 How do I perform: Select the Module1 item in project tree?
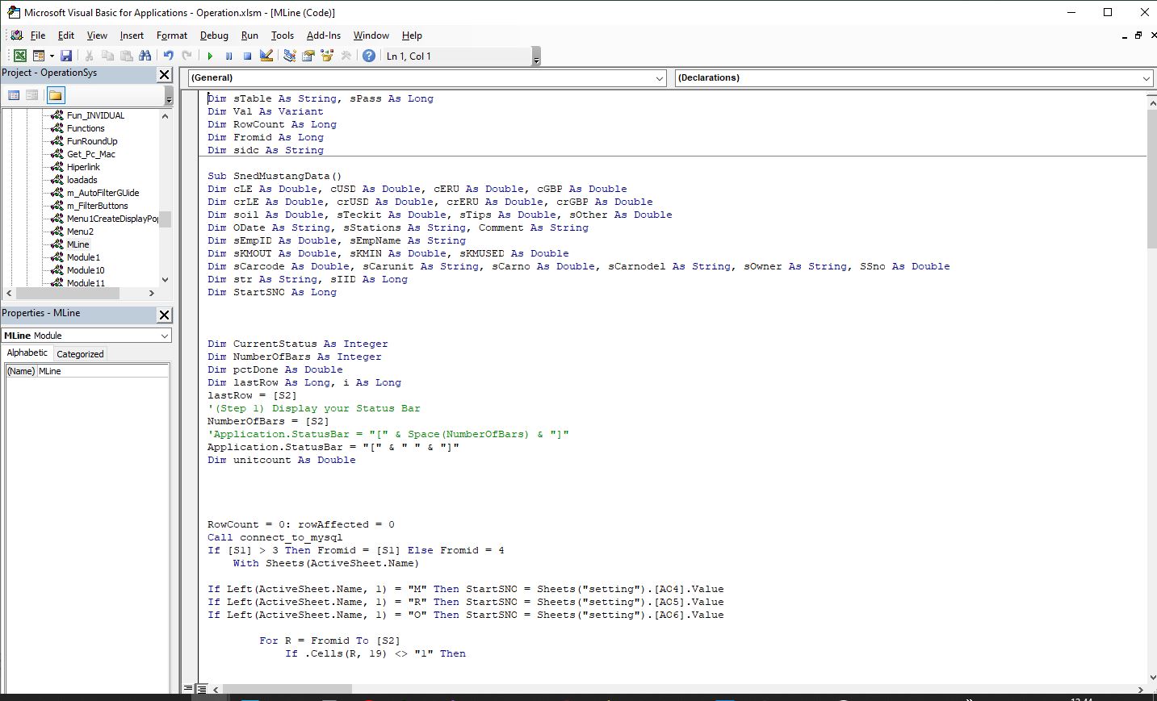point(83,257)
